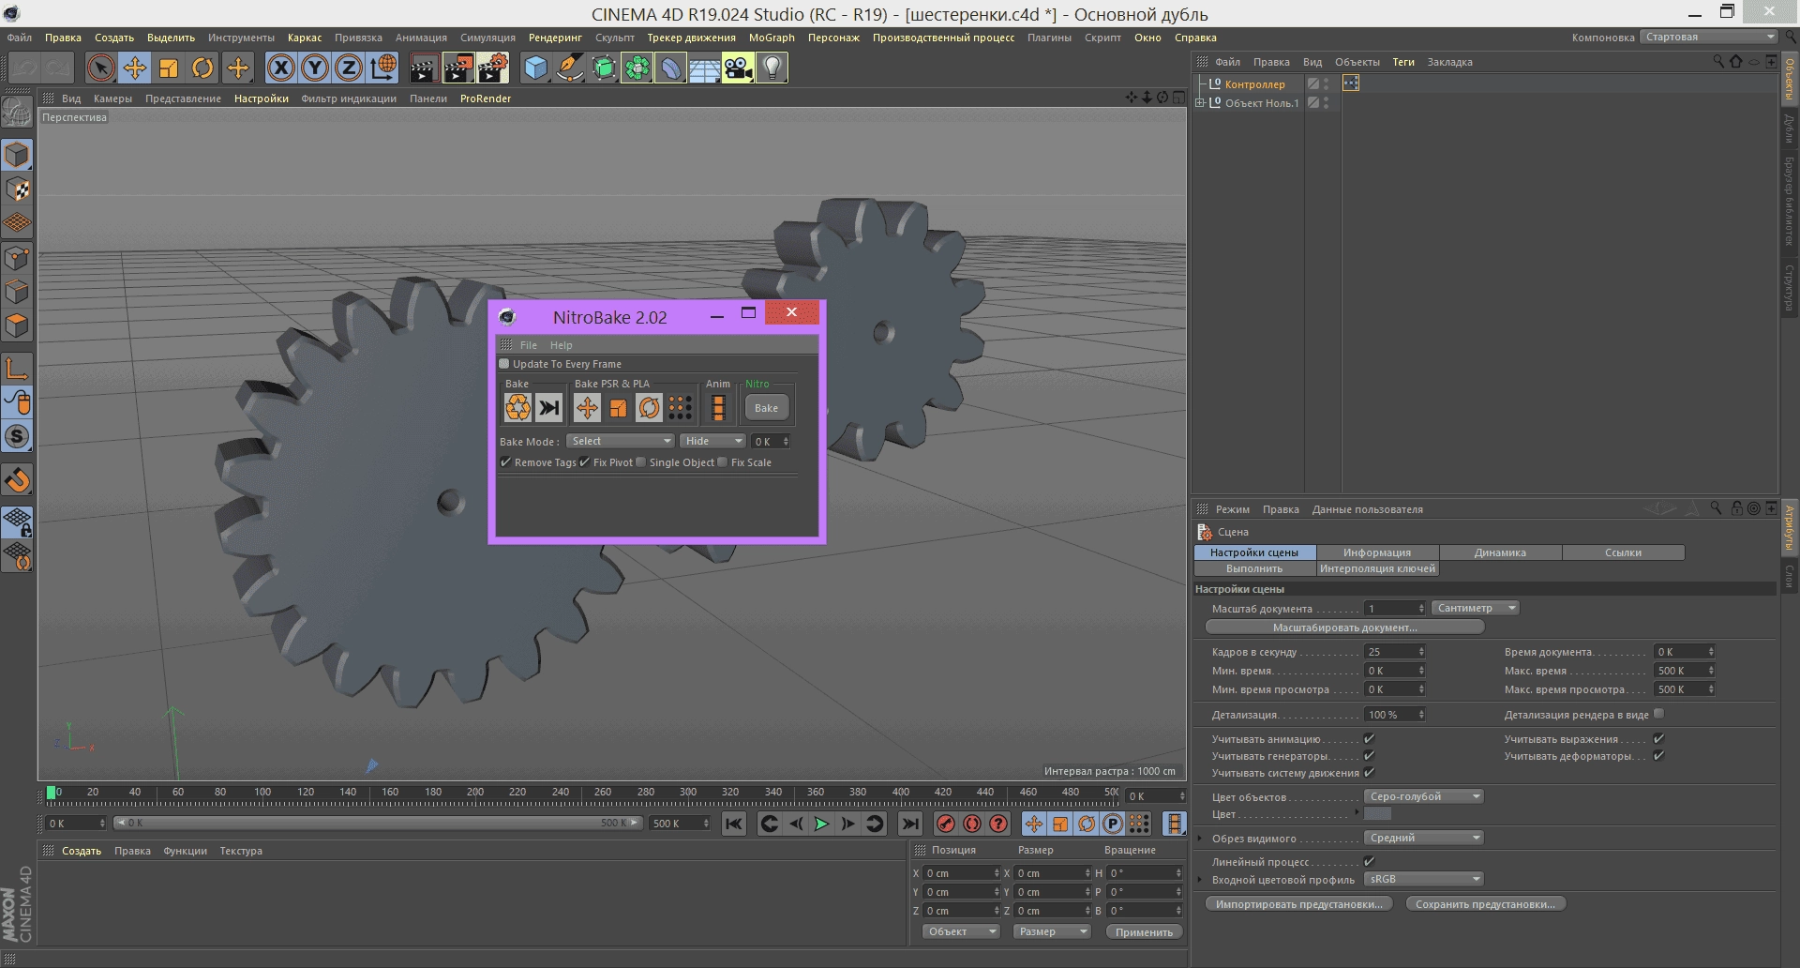Click the Spline pen tool icon
The image size is (1800, 968).
[x=569, y=68]
